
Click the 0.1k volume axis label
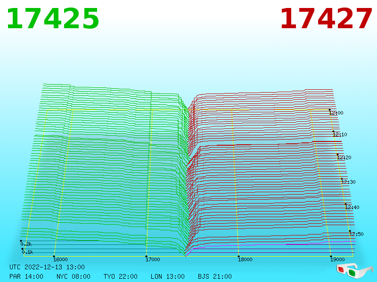tap(27, 252)
